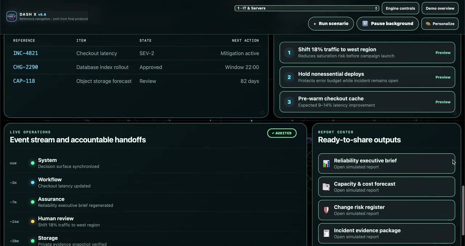Preview the Hold nonessential deploys recommendation
The height and width of the screenshot is (246, 465).
[443, 77]
